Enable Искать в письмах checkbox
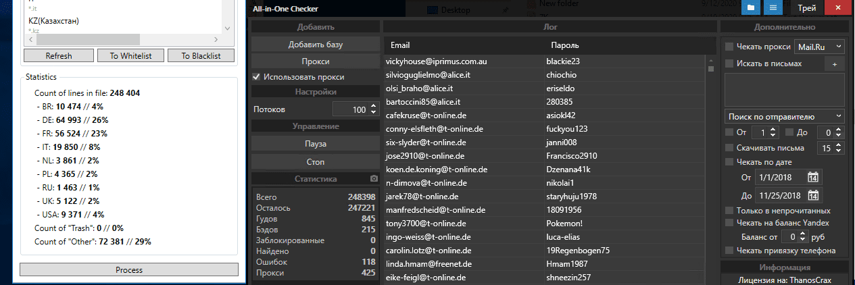This screenshot has width=855, height=285. (729, 63)
